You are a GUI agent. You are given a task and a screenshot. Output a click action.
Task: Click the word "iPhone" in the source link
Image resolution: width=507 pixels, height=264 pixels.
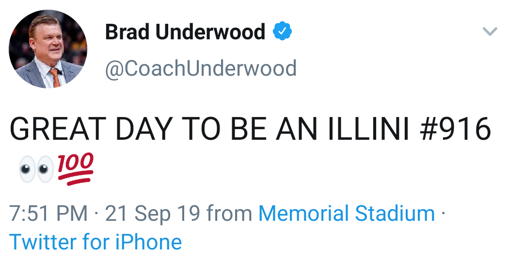point(148,241)
